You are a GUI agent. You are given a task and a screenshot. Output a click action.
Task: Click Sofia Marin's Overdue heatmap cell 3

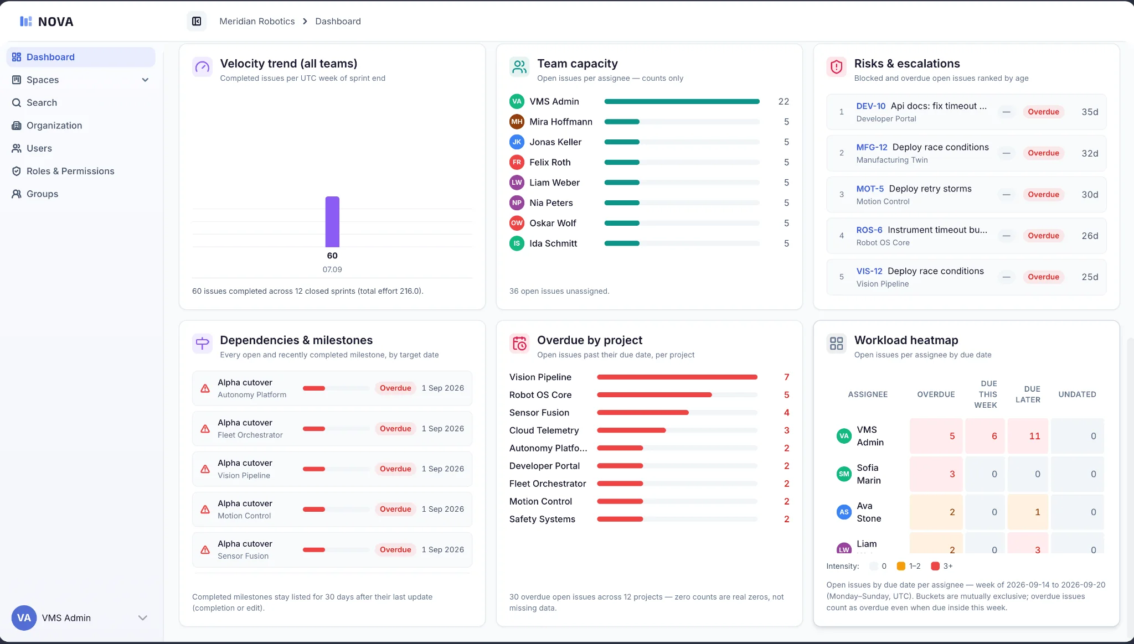point(936,474)
